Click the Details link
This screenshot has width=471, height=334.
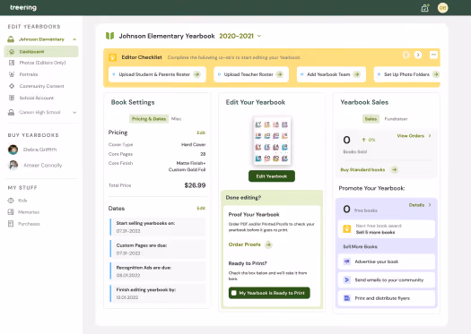click(x=416, y=205)
